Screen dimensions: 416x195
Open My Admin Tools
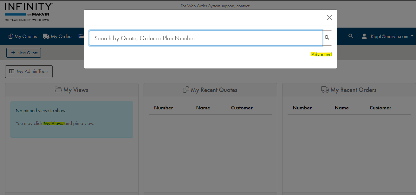click(29, 71)
